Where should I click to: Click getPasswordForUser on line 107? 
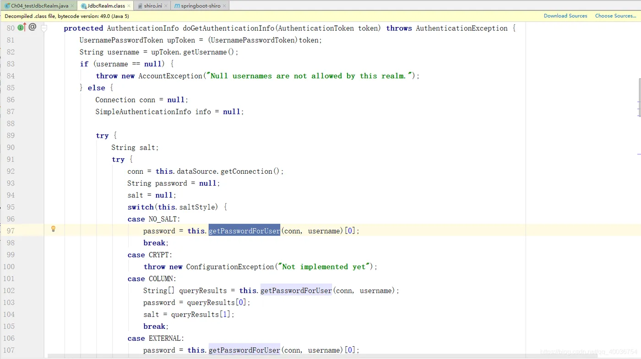(x=244, y=350)
